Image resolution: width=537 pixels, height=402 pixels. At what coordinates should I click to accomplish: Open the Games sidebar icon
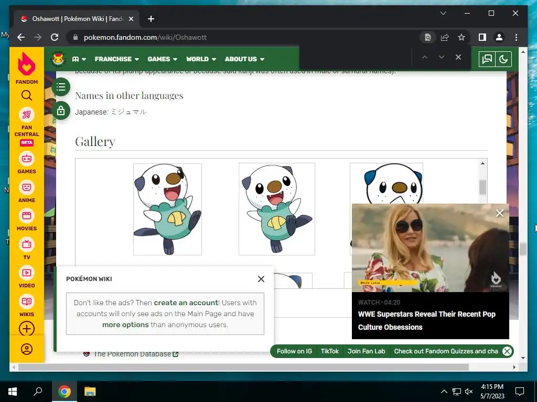click(27, 159)
